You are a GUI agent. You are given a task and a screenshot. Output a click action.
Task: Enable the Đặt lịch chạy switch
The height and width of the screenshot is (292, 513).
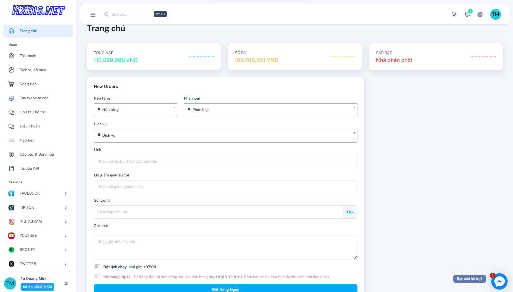(x=98, y=267)
